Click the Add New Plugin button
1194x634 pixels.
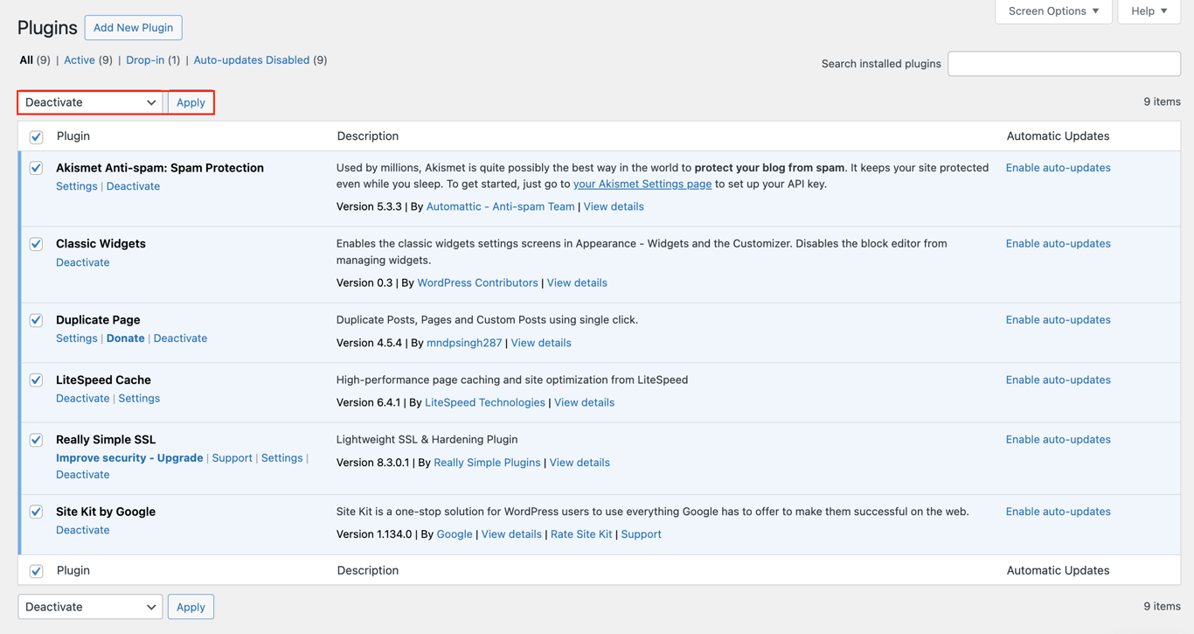click(133, 27)
